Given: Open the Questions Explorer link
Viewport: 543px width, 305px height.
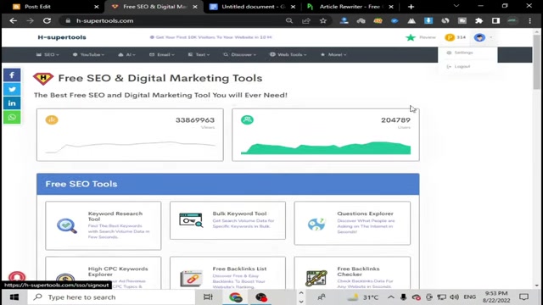Looking at the screenshot, I should click(x=365, y=213).
